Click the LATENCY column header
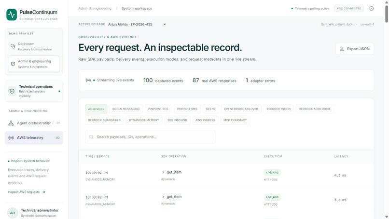The image size is (389, 219). 341,156
